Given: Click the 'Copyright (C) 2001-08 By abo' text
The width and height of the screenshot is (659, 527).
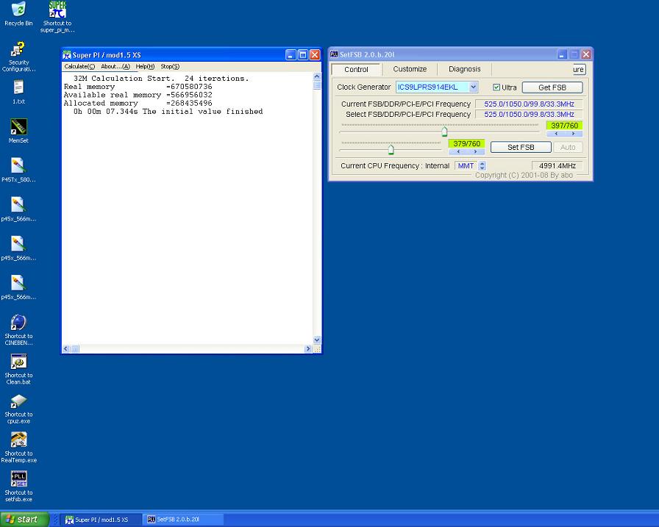Looking at the screenshot, I should (524, 175).
